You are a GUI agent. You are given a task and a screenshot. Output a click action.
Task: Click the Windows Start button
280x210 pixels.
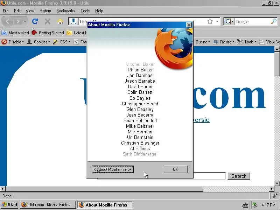pos(10,205)
